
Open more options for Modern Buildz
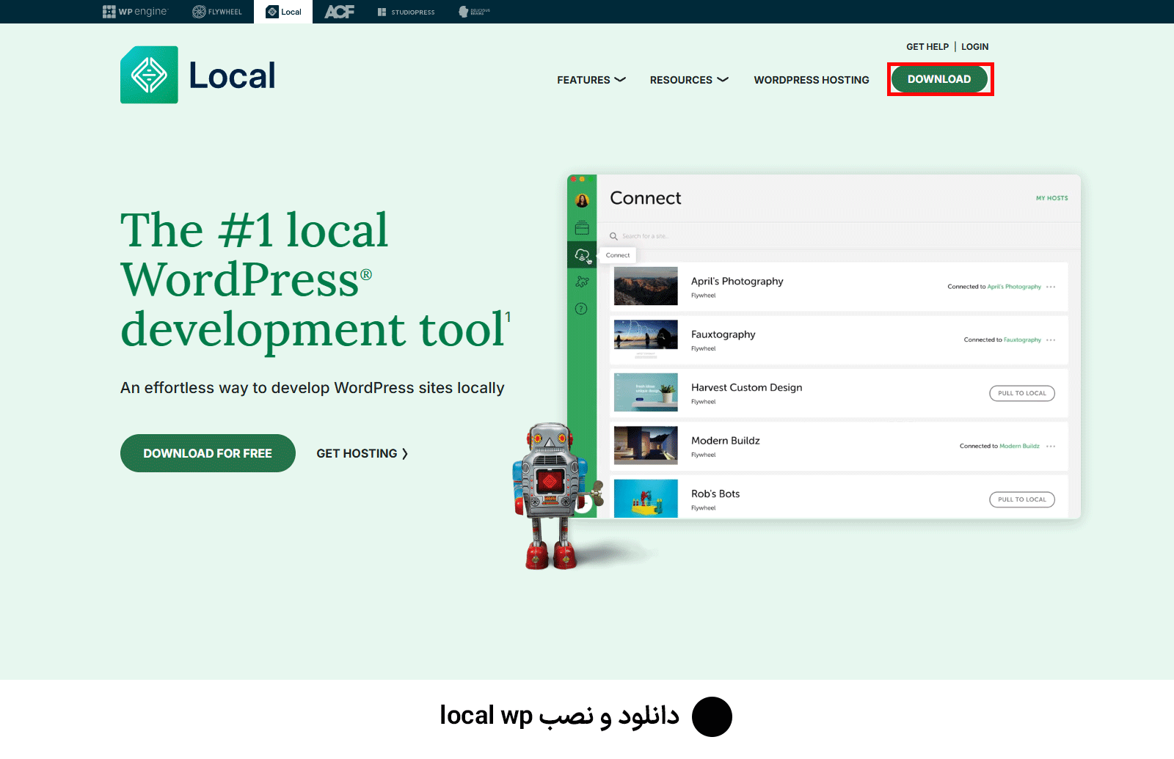coord(1051,446)
